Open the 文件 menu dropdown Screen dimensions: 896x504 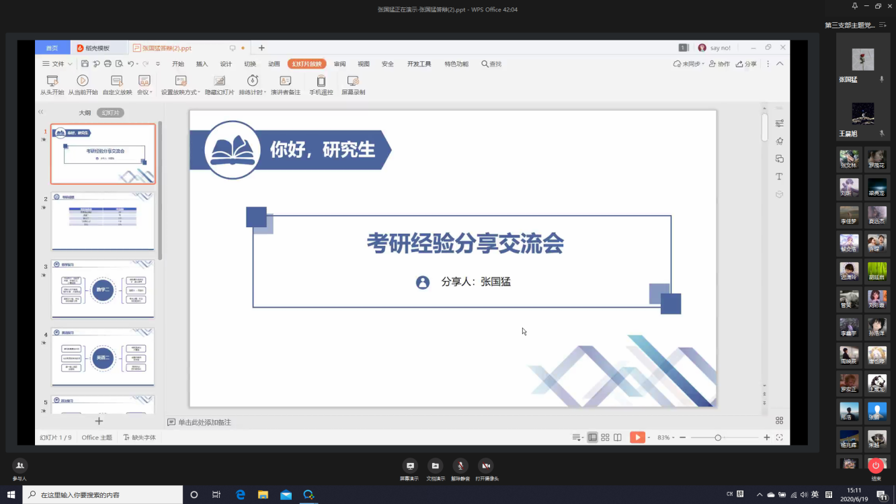[58, 64]
